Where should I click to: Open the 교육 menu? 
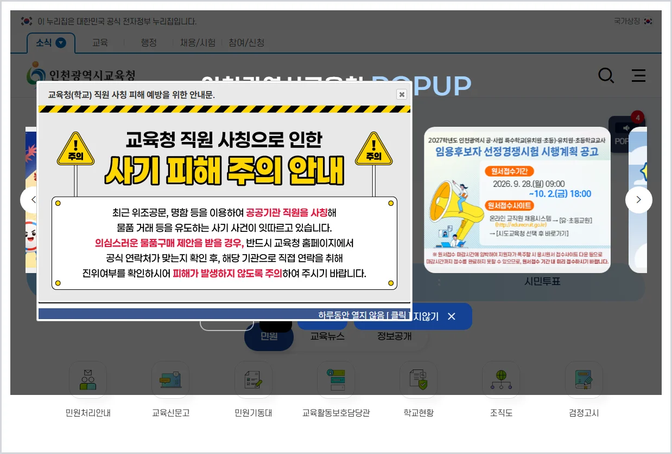pos(100,42)
